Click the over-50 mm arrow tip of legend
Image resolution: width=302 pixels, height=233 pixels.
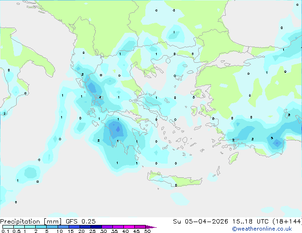151,227
